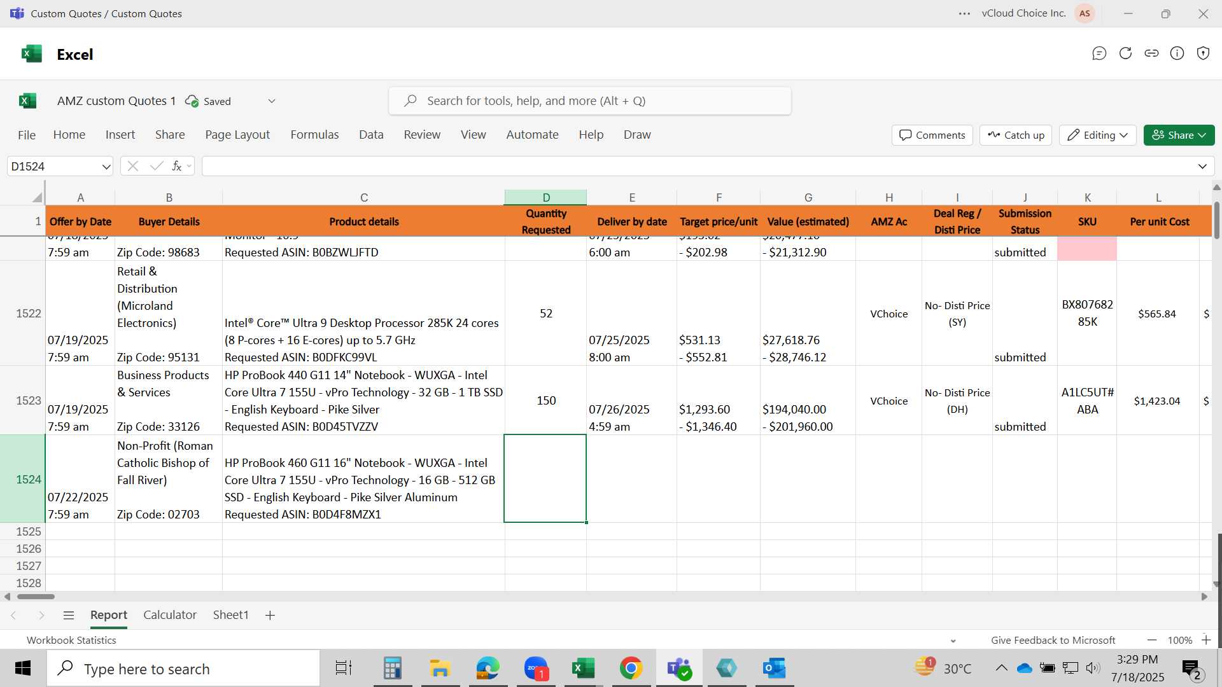This screenshot has height=687, width=1222.
Task: Click the Saved cloud status icon
Action: (192, 101)
